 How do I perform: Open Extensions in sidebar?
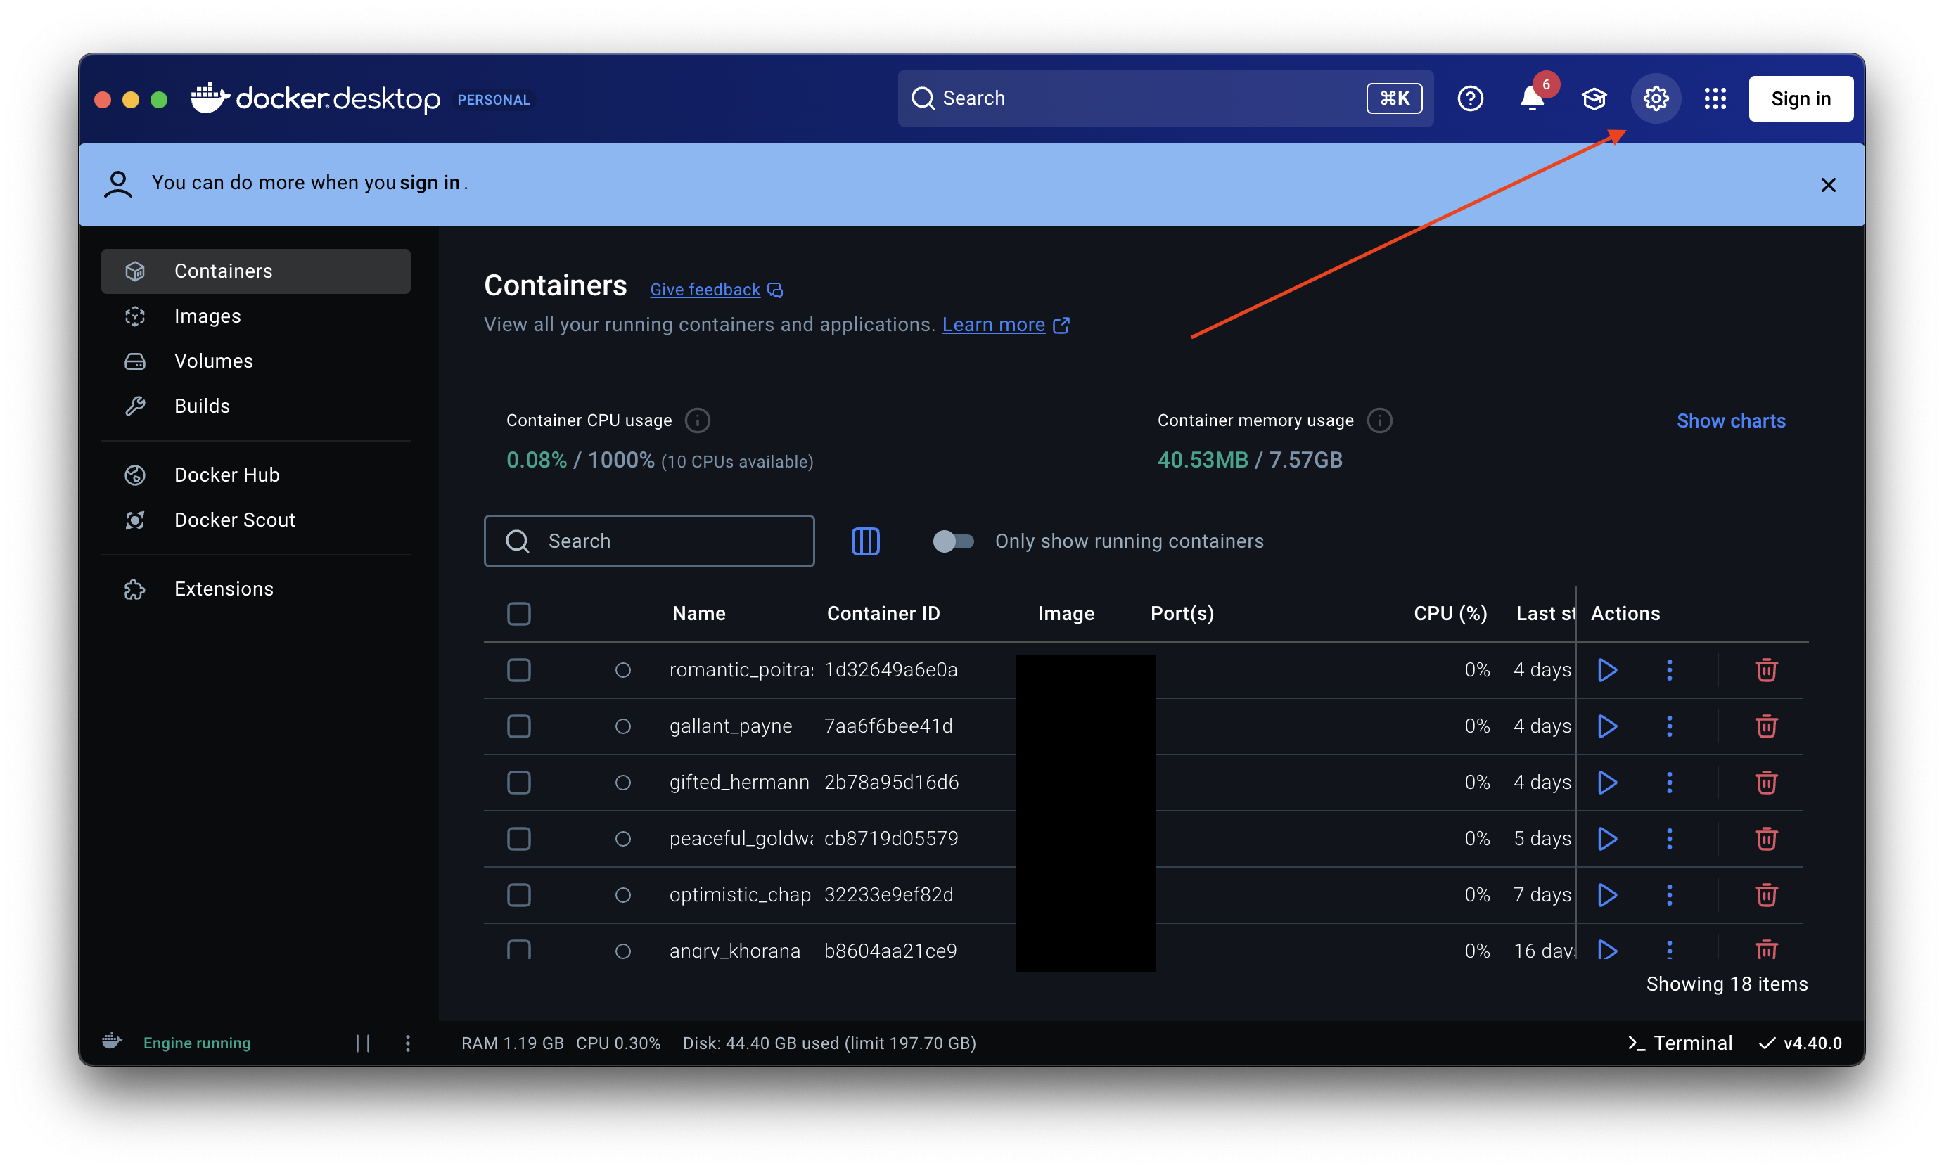tap(255, 589)
